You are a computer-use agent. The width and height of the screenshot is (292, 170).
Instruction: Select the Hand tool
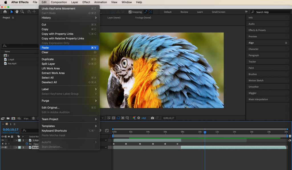[17, 12]
